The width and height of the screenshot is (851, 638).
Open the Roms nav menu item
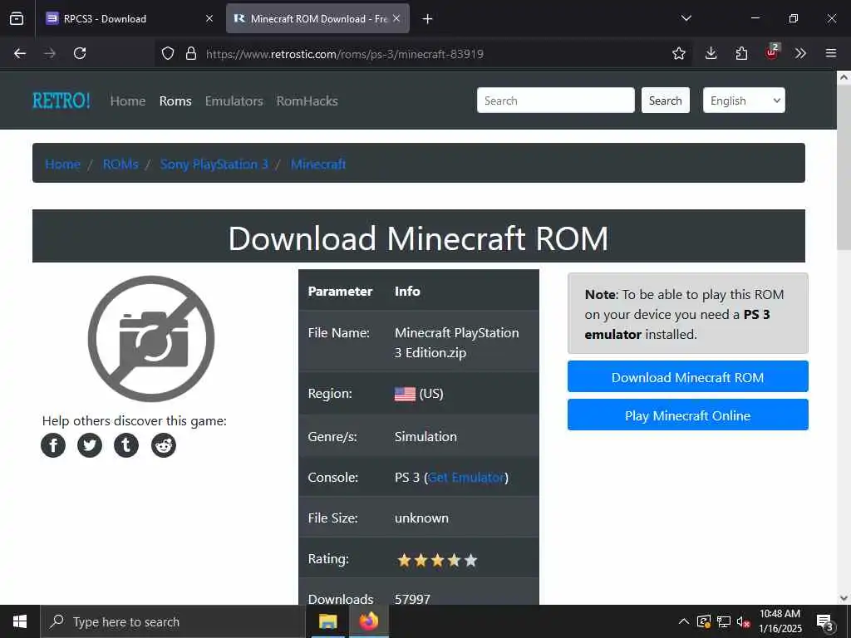pos(175,101)
